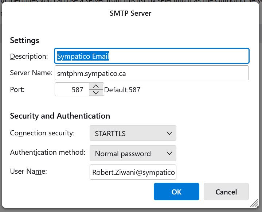Screen dimensions: 262x212
Task: Click the resize grip in the dialog corner
Action: [x=254, y=204]
